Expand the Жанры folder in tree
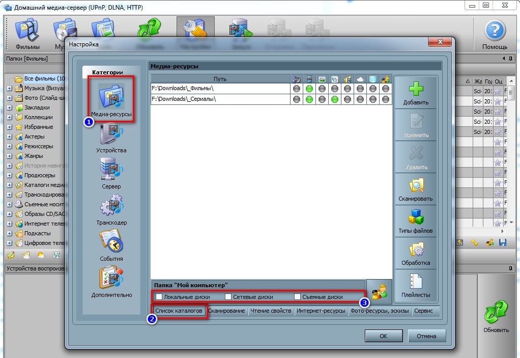The width and height of the screenshot is (520, 358). 10,156
